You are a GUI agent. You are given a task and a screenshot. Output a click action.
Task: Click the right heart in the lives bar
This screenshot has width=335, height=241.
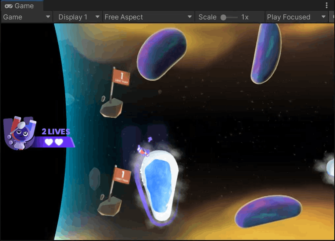(x=59, y=142)
